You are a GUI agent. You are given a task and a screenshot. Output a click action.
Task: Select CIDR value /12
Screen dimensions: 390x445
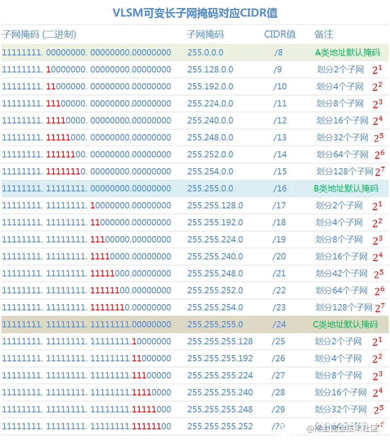click(x=280, y=121)
